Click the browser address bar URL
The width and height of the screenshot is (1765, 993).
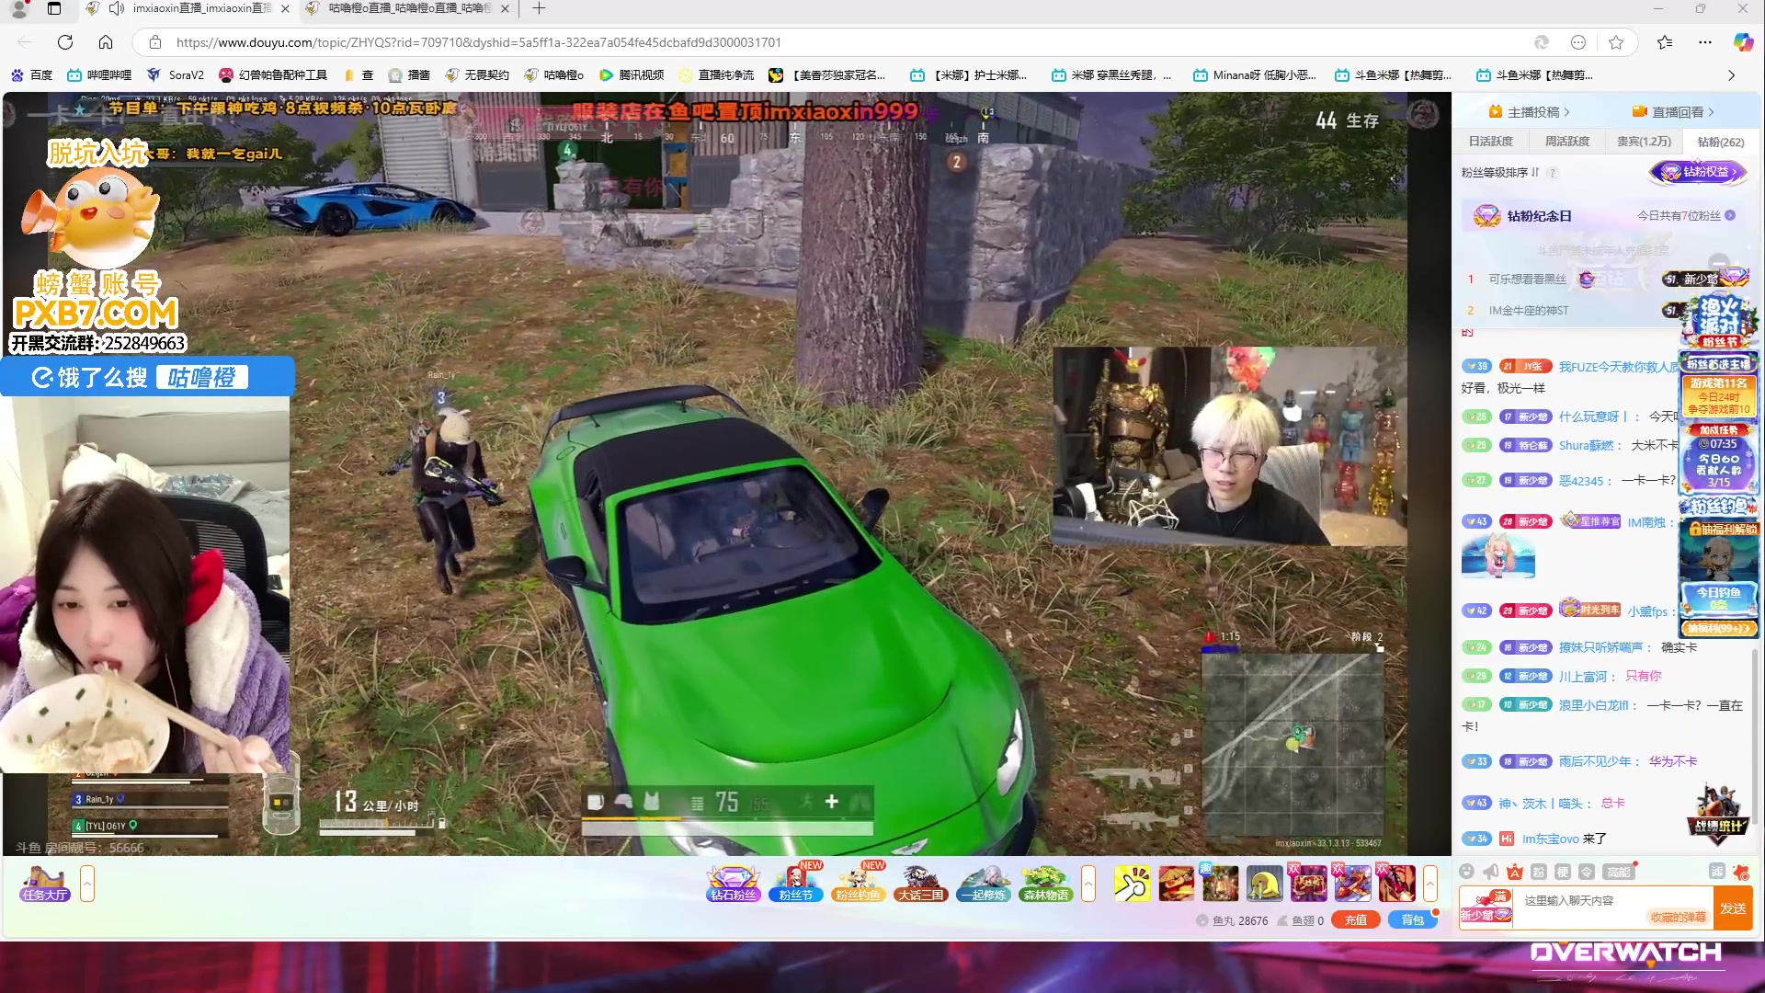pyautogui.click(x=478, y=42)
